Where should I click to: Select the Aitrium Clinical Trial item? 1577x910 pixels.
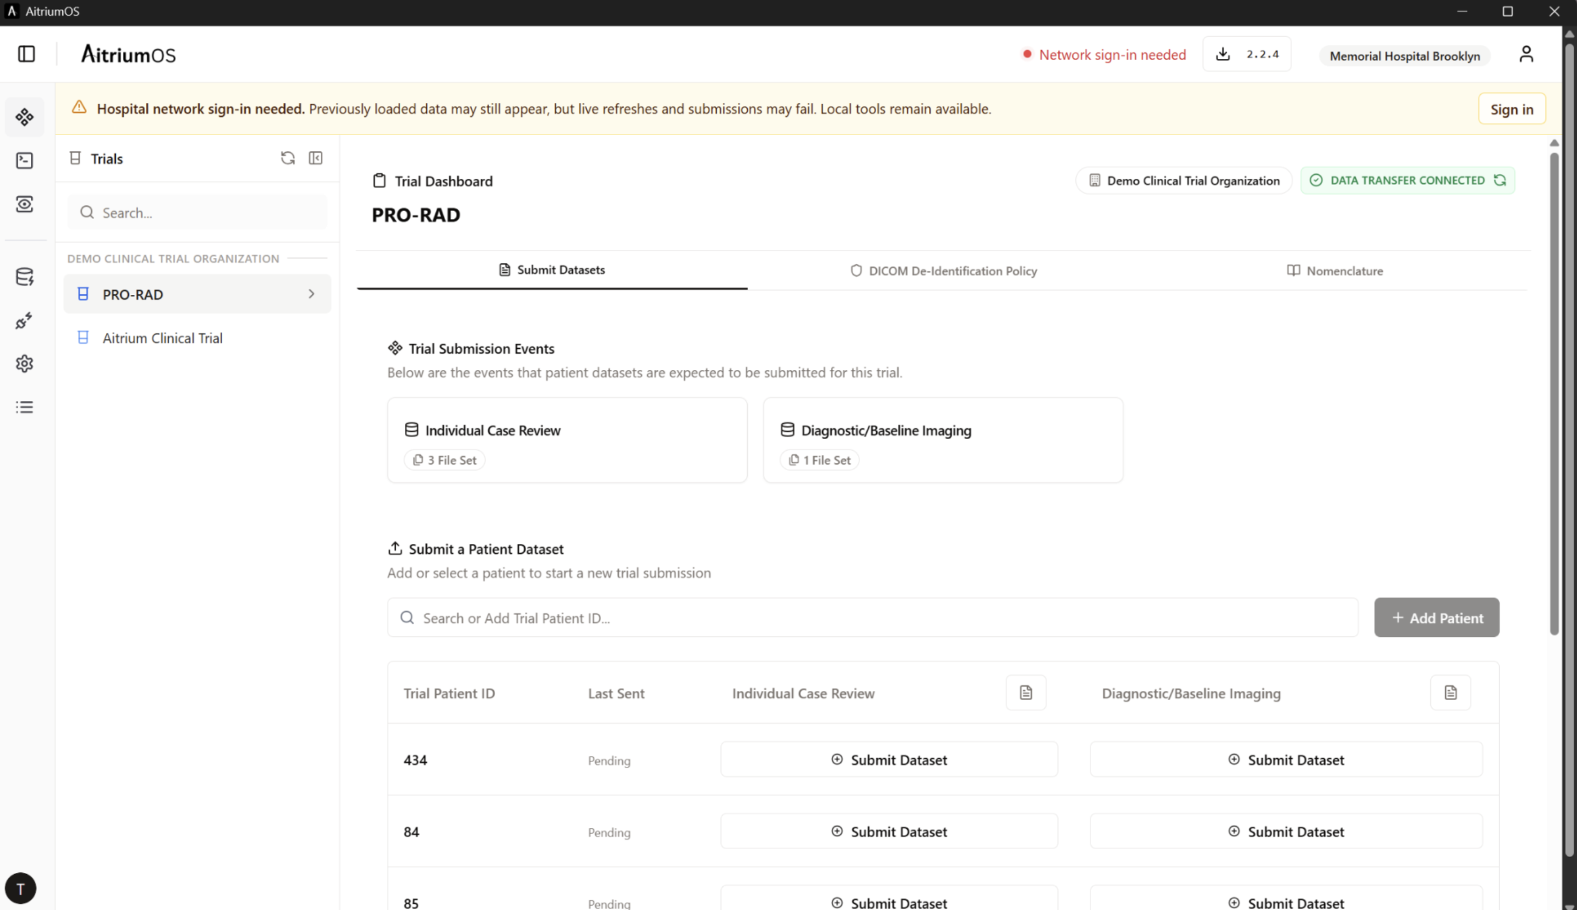point(197,338)
